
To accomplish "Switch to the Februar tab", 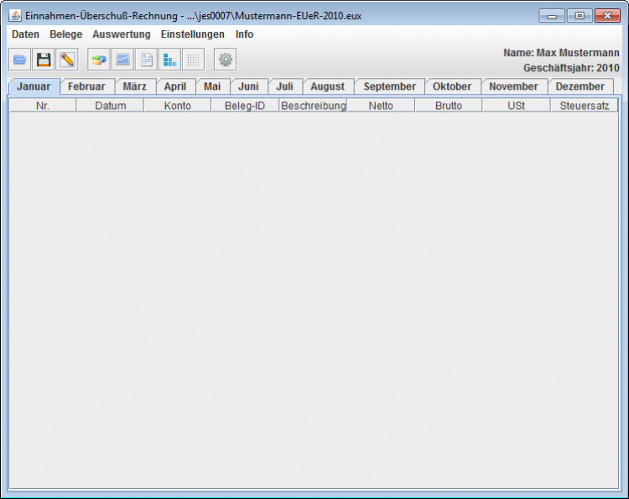I will (86, 86).
